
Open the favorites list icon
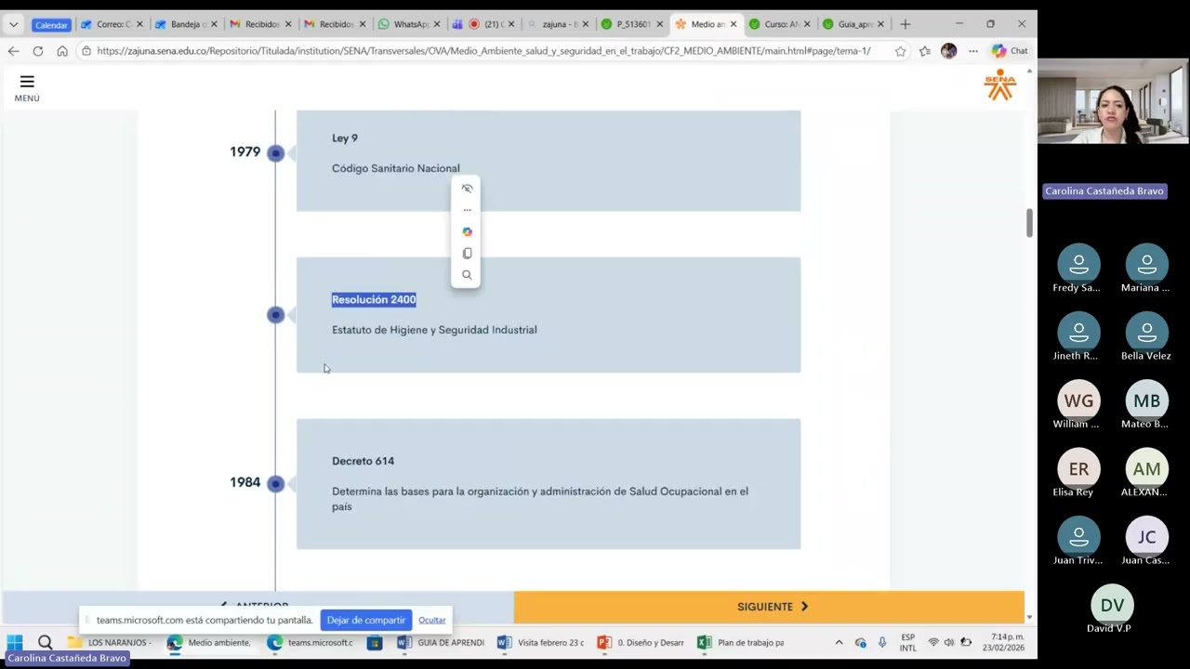pyautogui.click(x=924, y=51)
